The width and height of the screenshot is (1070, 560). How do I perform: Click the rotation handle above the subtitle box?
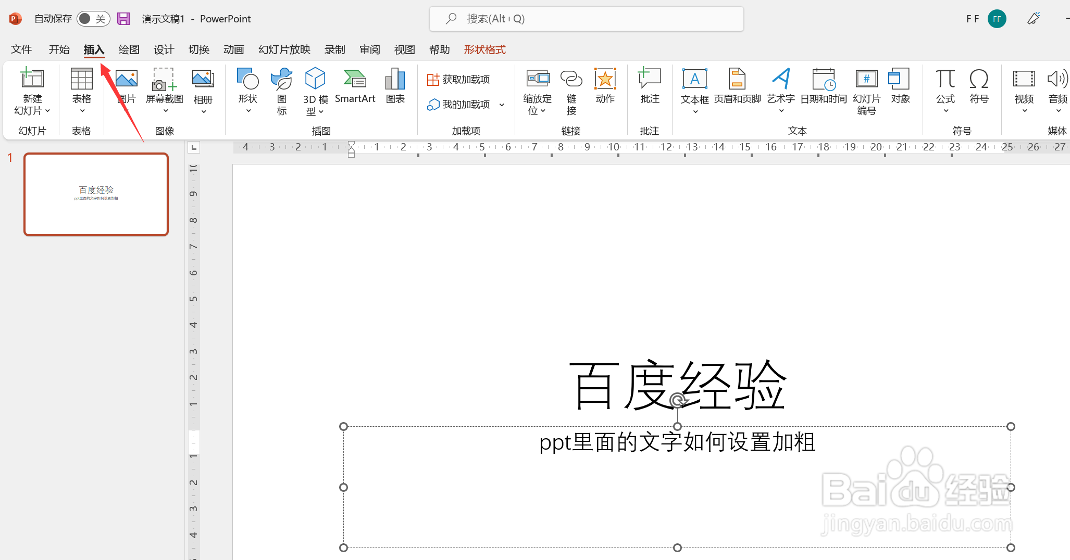pos(677,400)
